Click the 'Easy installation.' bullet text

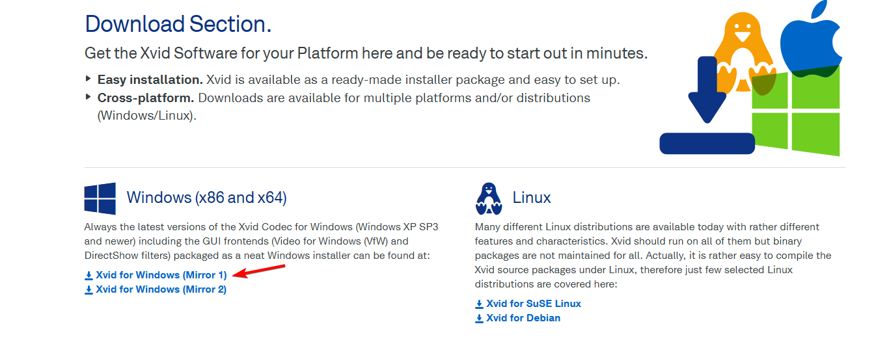coord(150,80)
